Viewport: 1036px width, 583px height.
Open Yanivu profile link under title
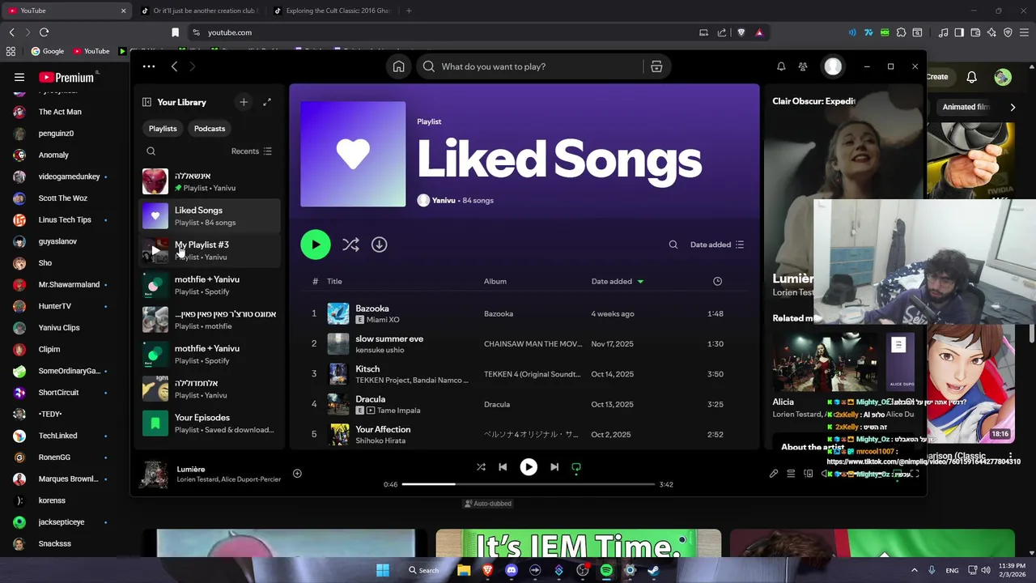tap(444, 201)
